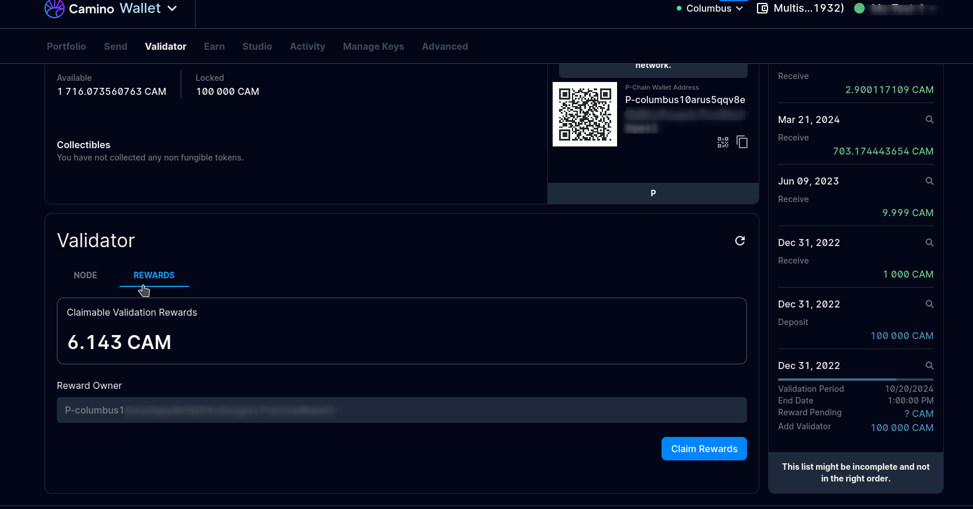View details of Jun 09, 2023 transaction
Image resolution: width=973 pixels, height=509 pixels.
tap(929, 181)
